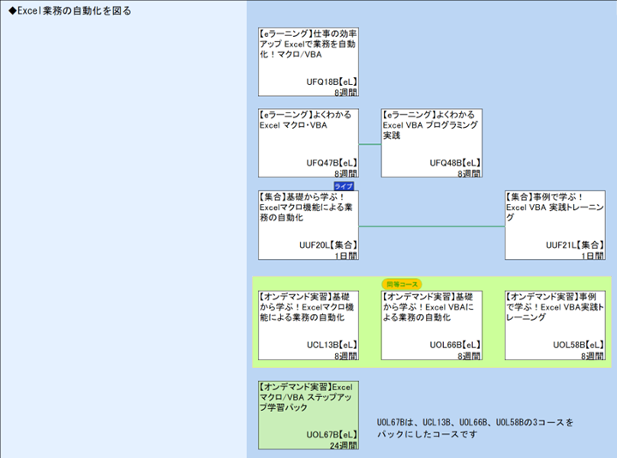Screen dimensions: 617x458
Task: Click the UUF21L【集合】 code label
Action: click(x=574, y=245)
